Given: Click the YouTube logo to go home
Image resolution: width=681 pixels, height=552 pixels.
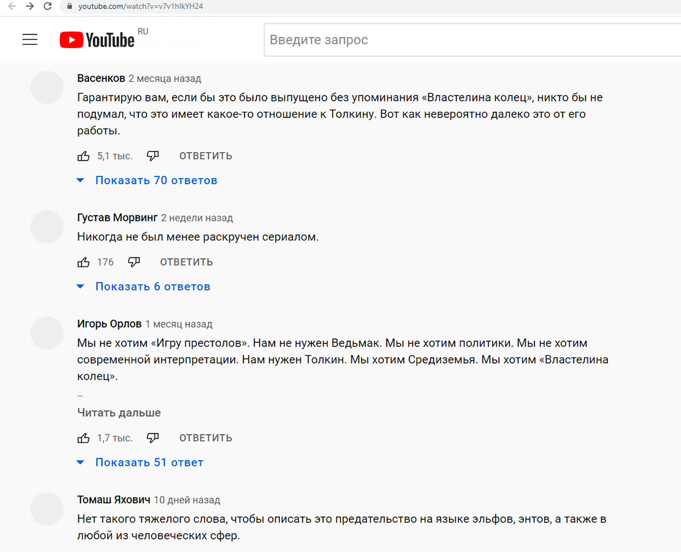Looking at the screenshot, I should click(x=97, y=40).
